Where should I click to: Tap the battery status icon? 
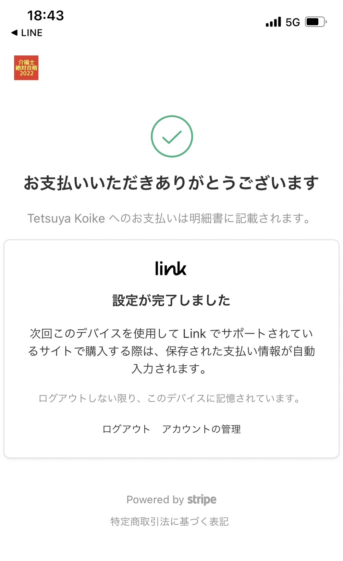[316, 22]
